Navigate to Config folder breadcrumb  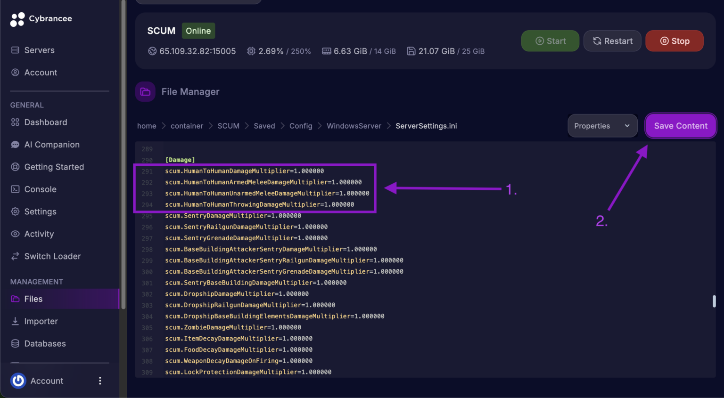pos(301,126)
